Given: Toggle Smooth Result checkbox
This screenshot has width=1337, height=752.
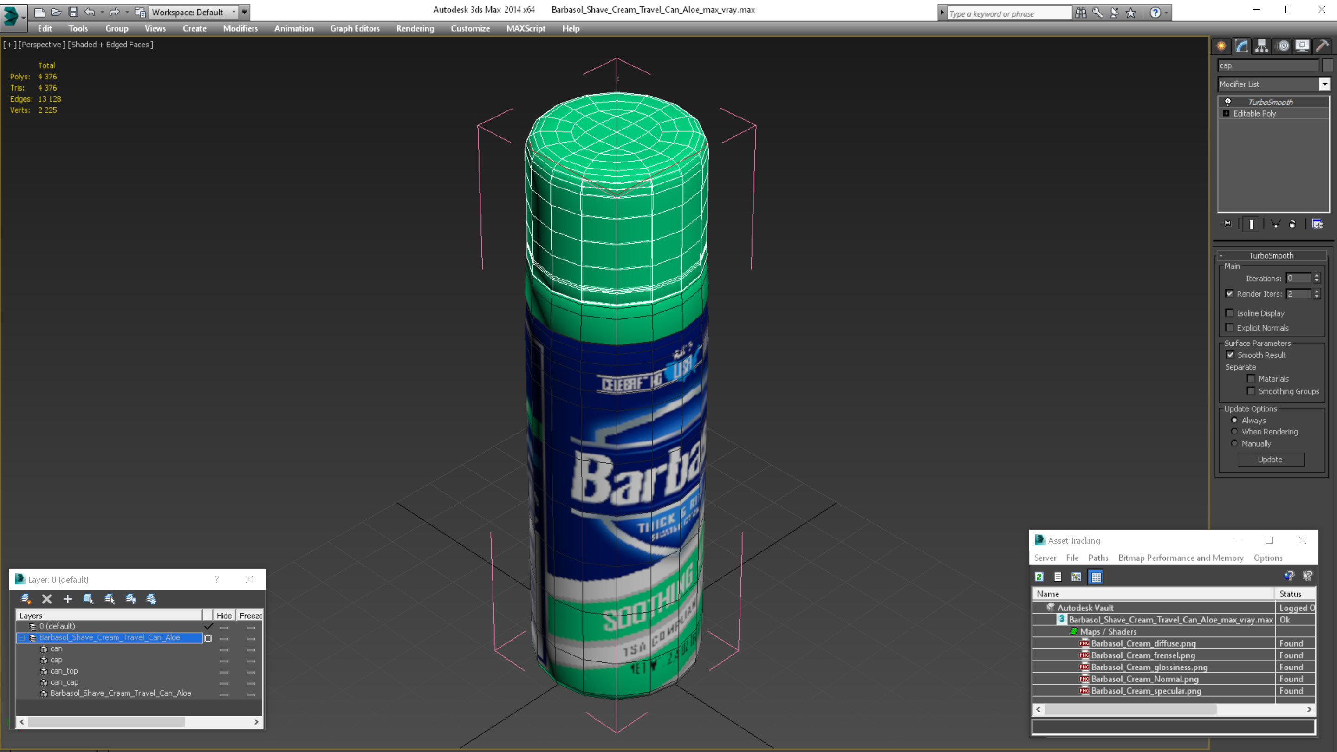Looking at the screenshot, I should click(1230, 355).
